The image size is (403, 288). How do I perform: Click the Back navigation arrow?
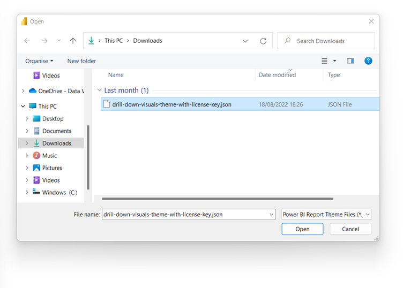[27, 41]
